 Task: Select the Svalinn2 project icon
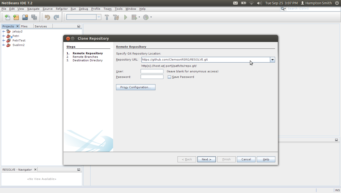(9, 45)
